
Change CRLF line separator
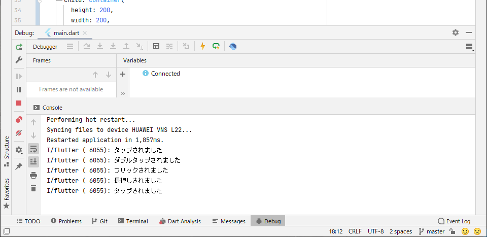tap(355, 231)
